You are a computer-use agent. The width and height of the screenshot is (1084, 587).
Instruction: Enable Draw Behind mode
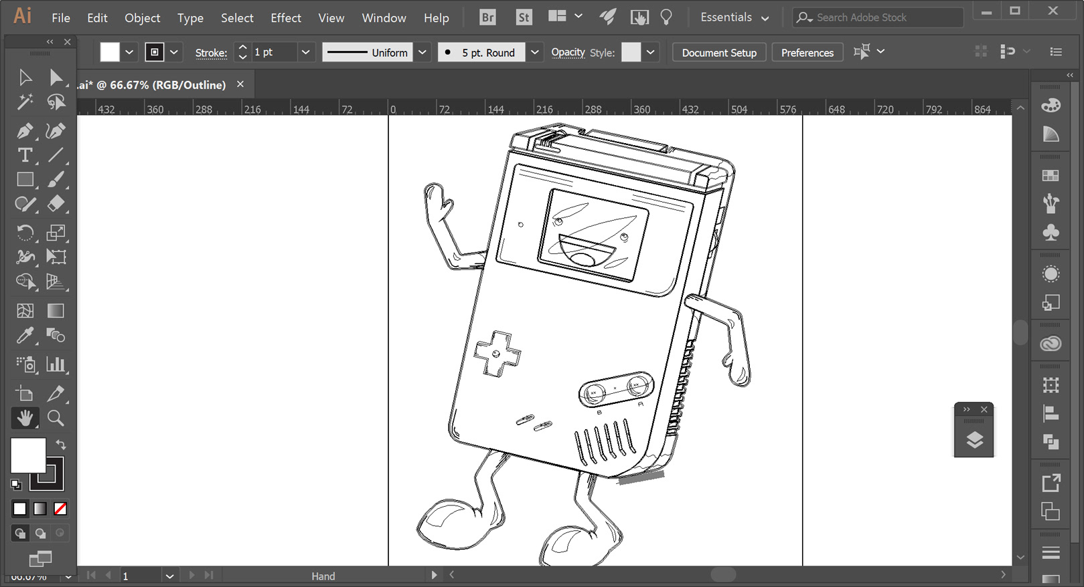[40, 533]
